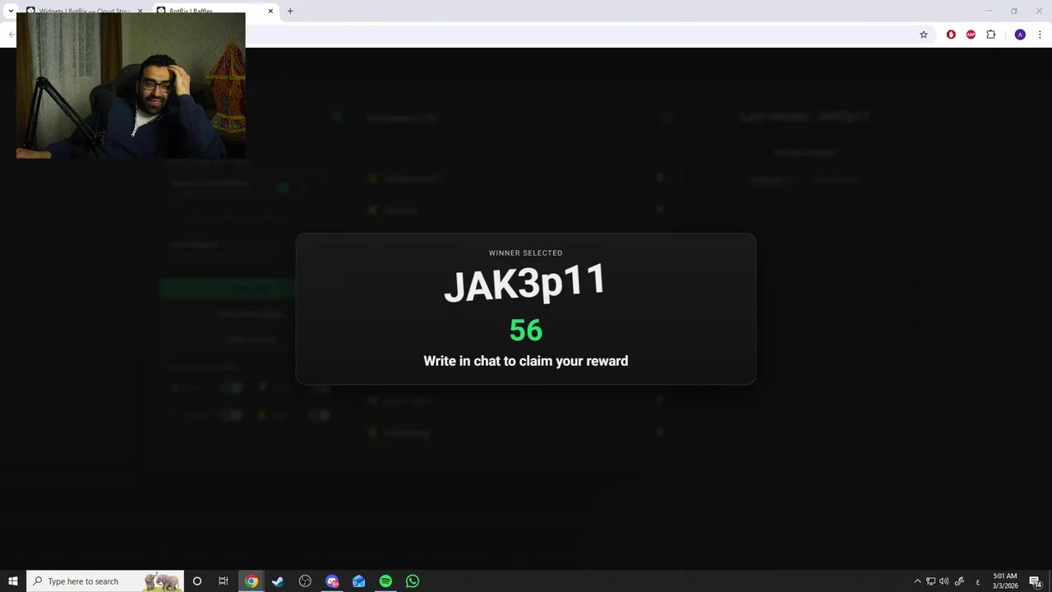Open the Mail app on the taskbar
Viewport: 1052px width, 592px height.
[359, 581]
